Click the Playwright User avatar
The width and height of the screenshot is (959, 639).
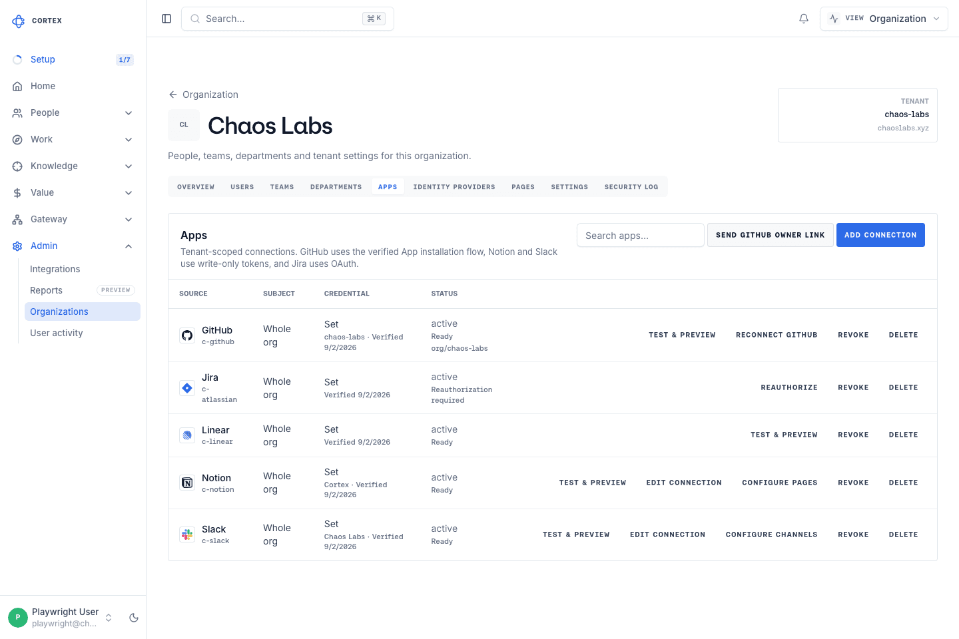[x=18, y=618]
